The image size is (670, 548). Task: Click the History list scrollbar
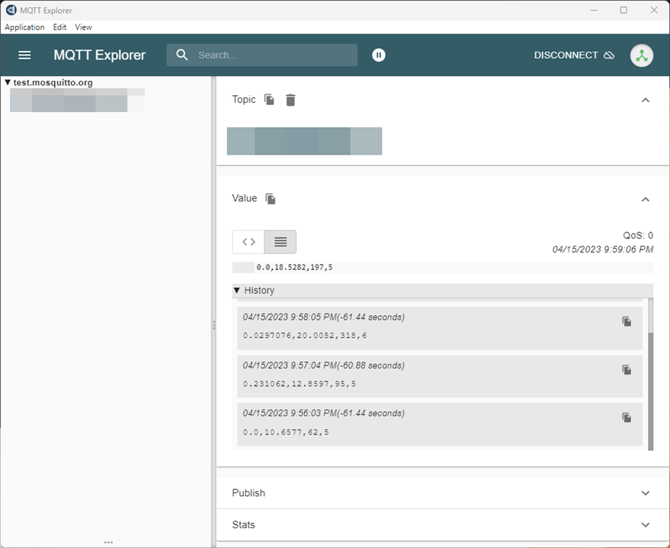click(x=651, y=391)
